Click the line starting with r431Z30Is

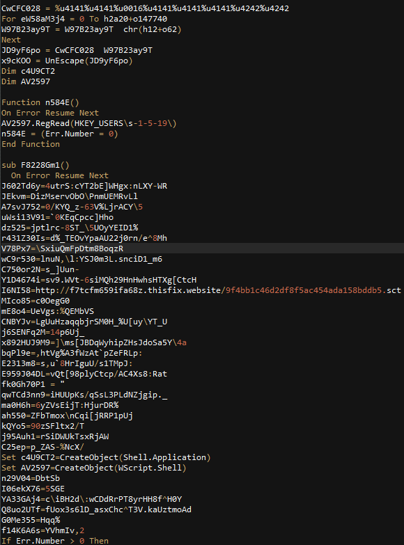[84, 238]
